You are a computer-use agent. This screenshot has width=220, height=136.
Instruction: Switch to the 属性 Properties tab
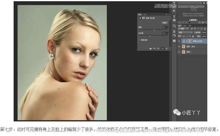[x=140, y=14]
